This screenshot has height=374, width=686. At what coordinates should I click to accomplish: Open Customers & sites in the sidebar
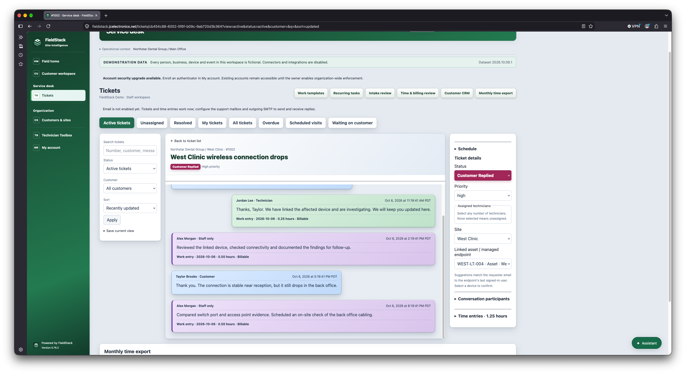pos(58,120)
